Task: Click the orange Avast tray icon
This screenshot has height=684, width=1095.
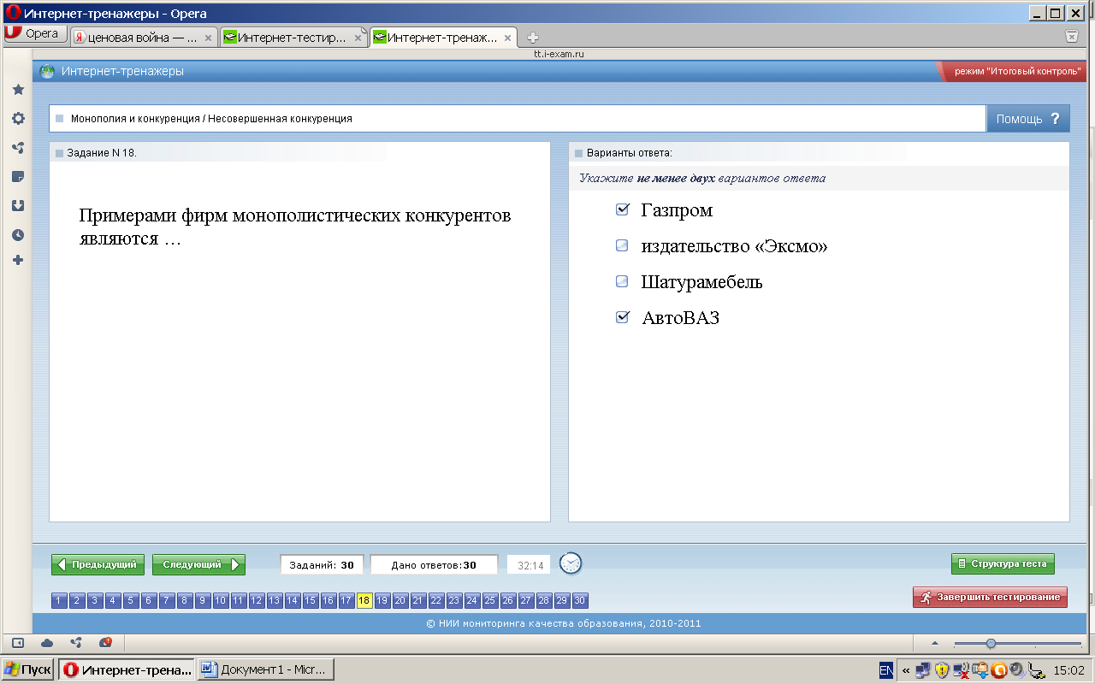Action: pyautogui.click(x=998, y=670)
